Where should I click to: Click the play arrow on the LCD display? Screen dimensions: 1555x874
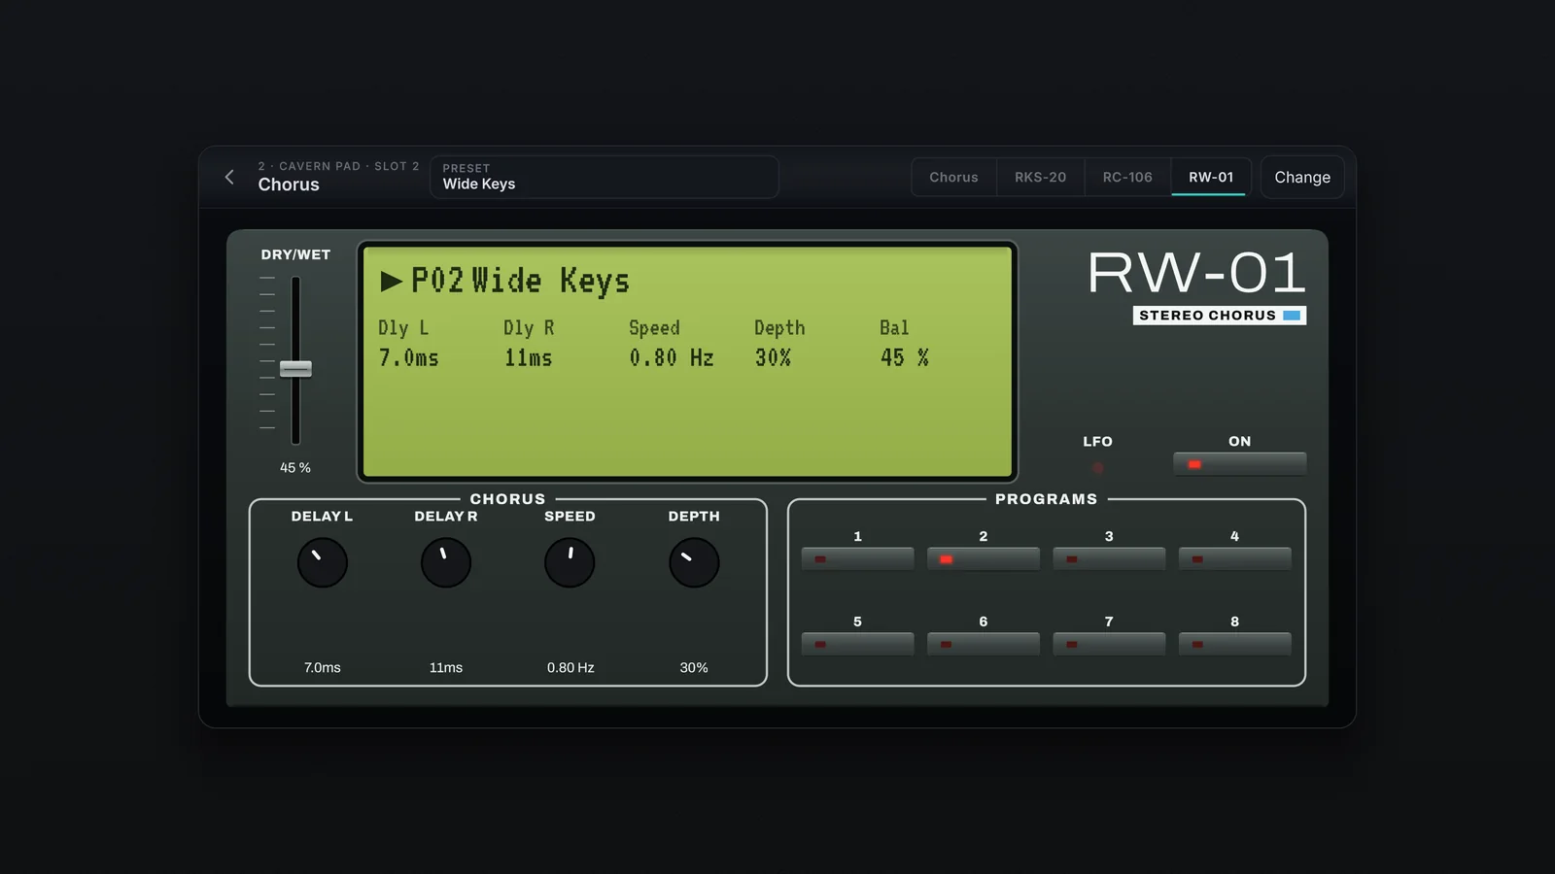(391, 282)
